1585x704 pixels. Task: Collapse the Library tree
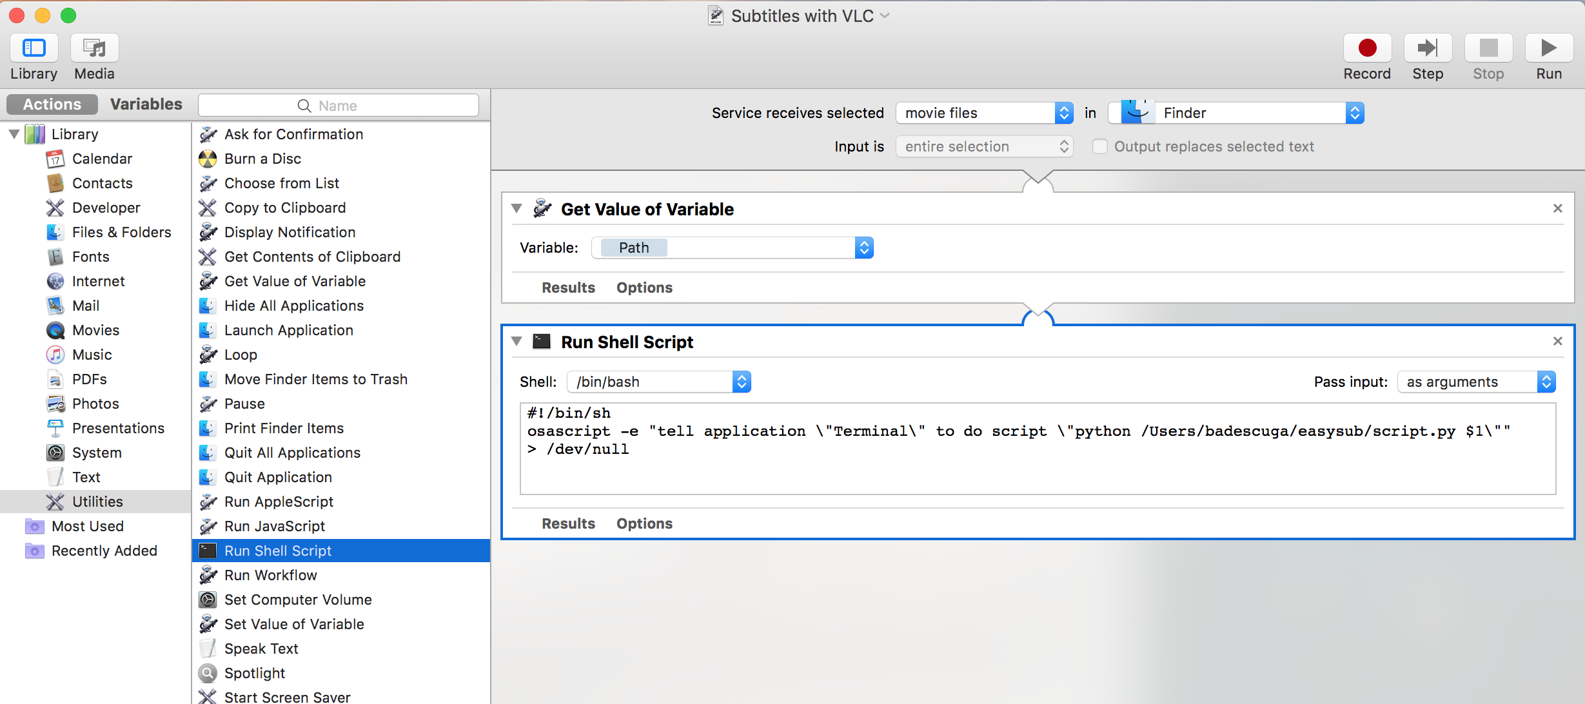pos(14,134)
